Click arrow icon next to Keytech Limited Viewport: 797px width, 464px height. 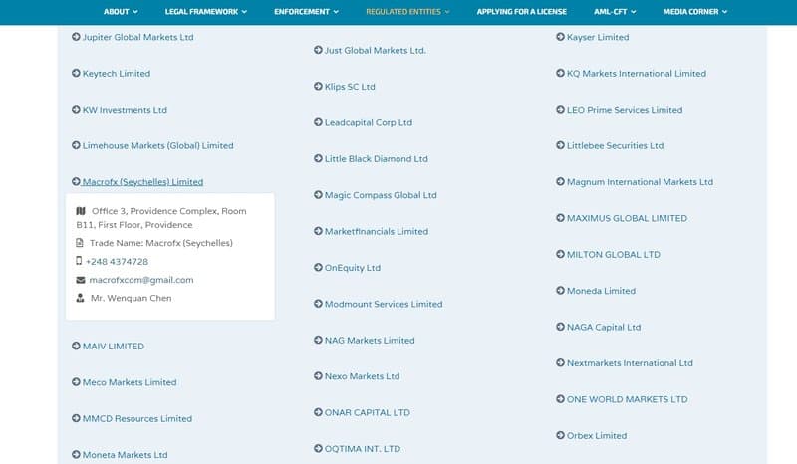pos(76,73)
